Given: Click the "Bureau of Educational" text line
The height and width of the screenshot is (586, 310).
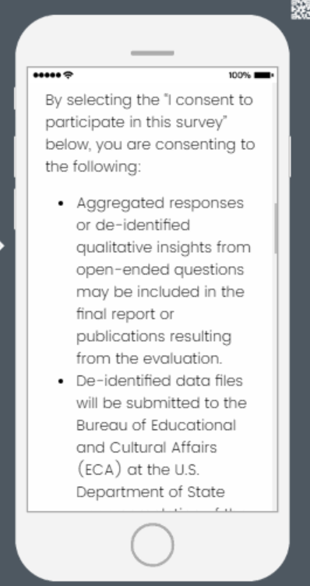Looking at the screenshot, I should (156, 425).
